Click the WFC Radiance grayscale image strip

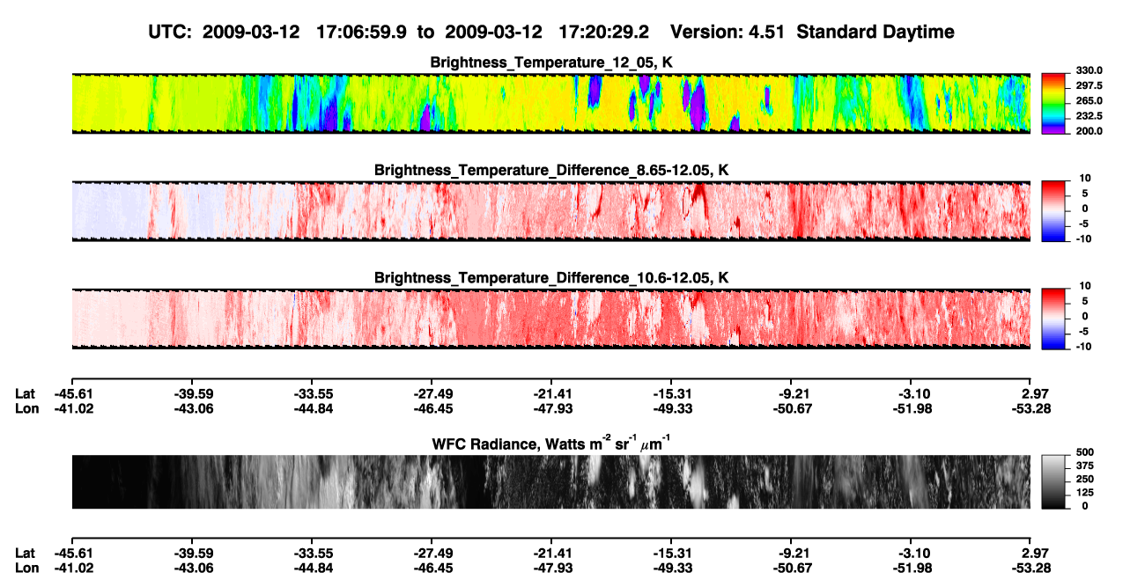coord(550,482)
